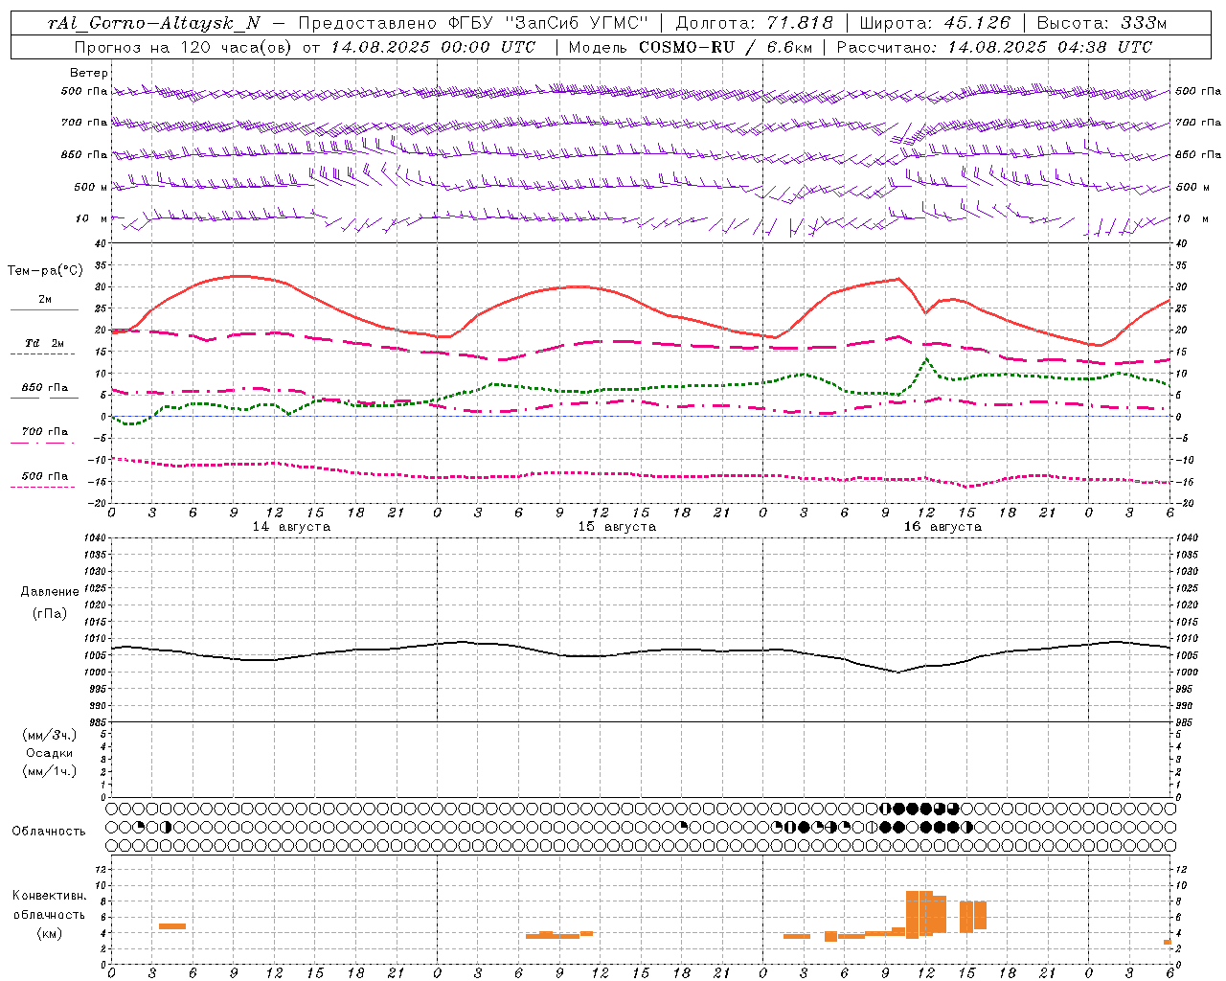1226x981 pixels.
Task: Click the 14 августа date label
Action: pyautogui.click(x=291, y=527)
